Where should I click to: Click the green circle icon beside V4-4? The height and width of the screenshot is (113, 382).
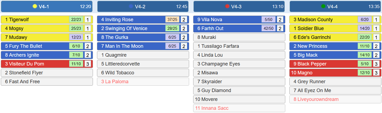(323, 6)
